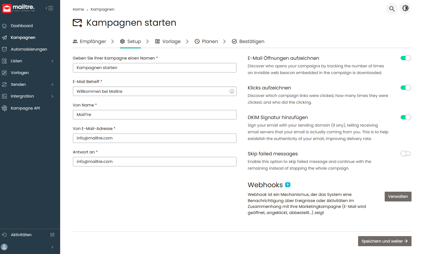Viewport: 423px width, 254px height.
Task: Click the mailtre logo
Action: pos(18,8)
